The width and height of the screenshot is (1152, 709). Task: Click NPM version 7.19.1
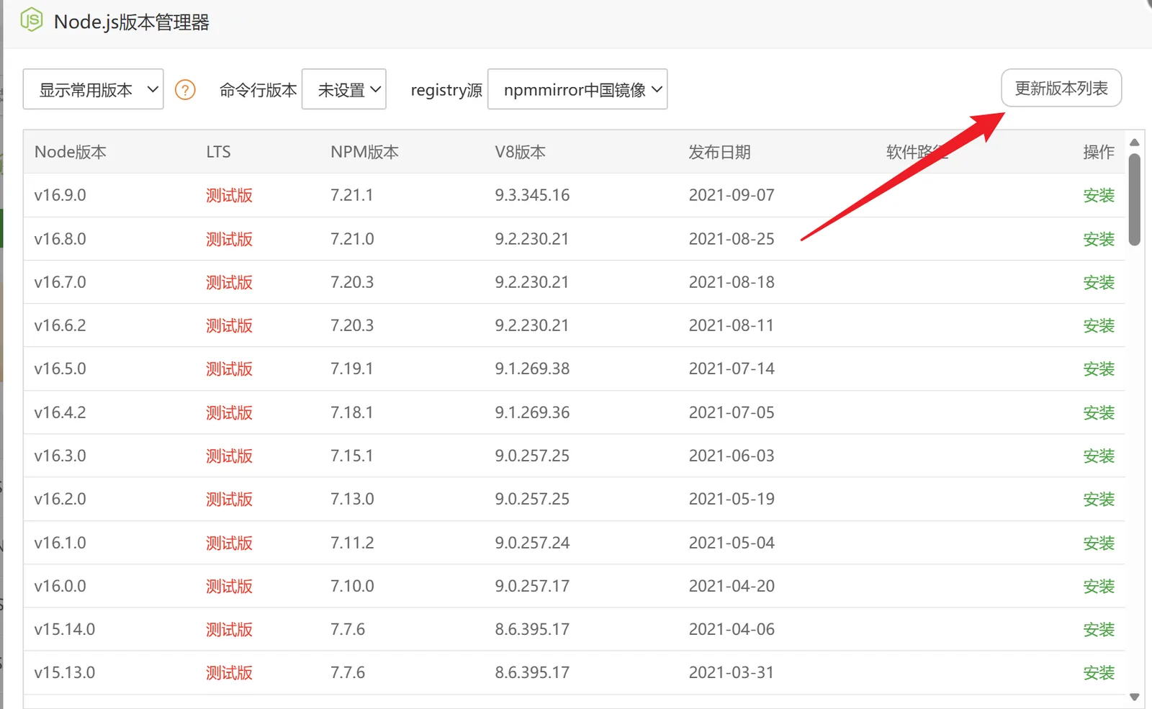click(x=351, y=369)
